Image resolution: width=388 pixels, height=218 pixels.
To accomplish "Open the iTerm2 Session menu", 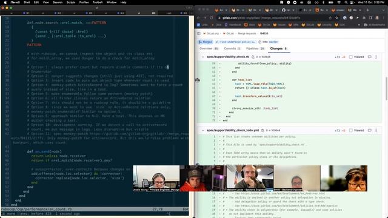I will (58, 2).
